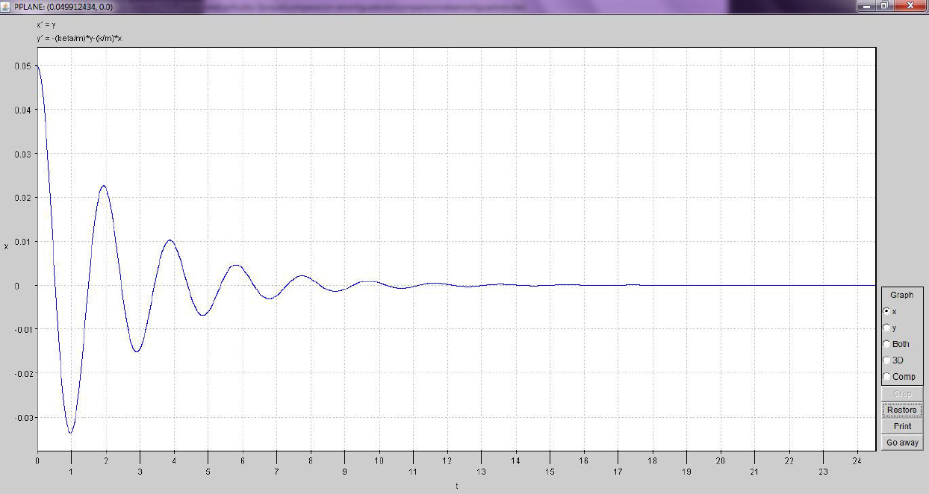Click the Go away button
This screenshot has width=929, height=494.
click(902, 443)
